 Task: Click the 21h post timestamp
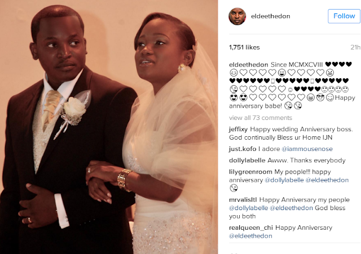point(355,47)
